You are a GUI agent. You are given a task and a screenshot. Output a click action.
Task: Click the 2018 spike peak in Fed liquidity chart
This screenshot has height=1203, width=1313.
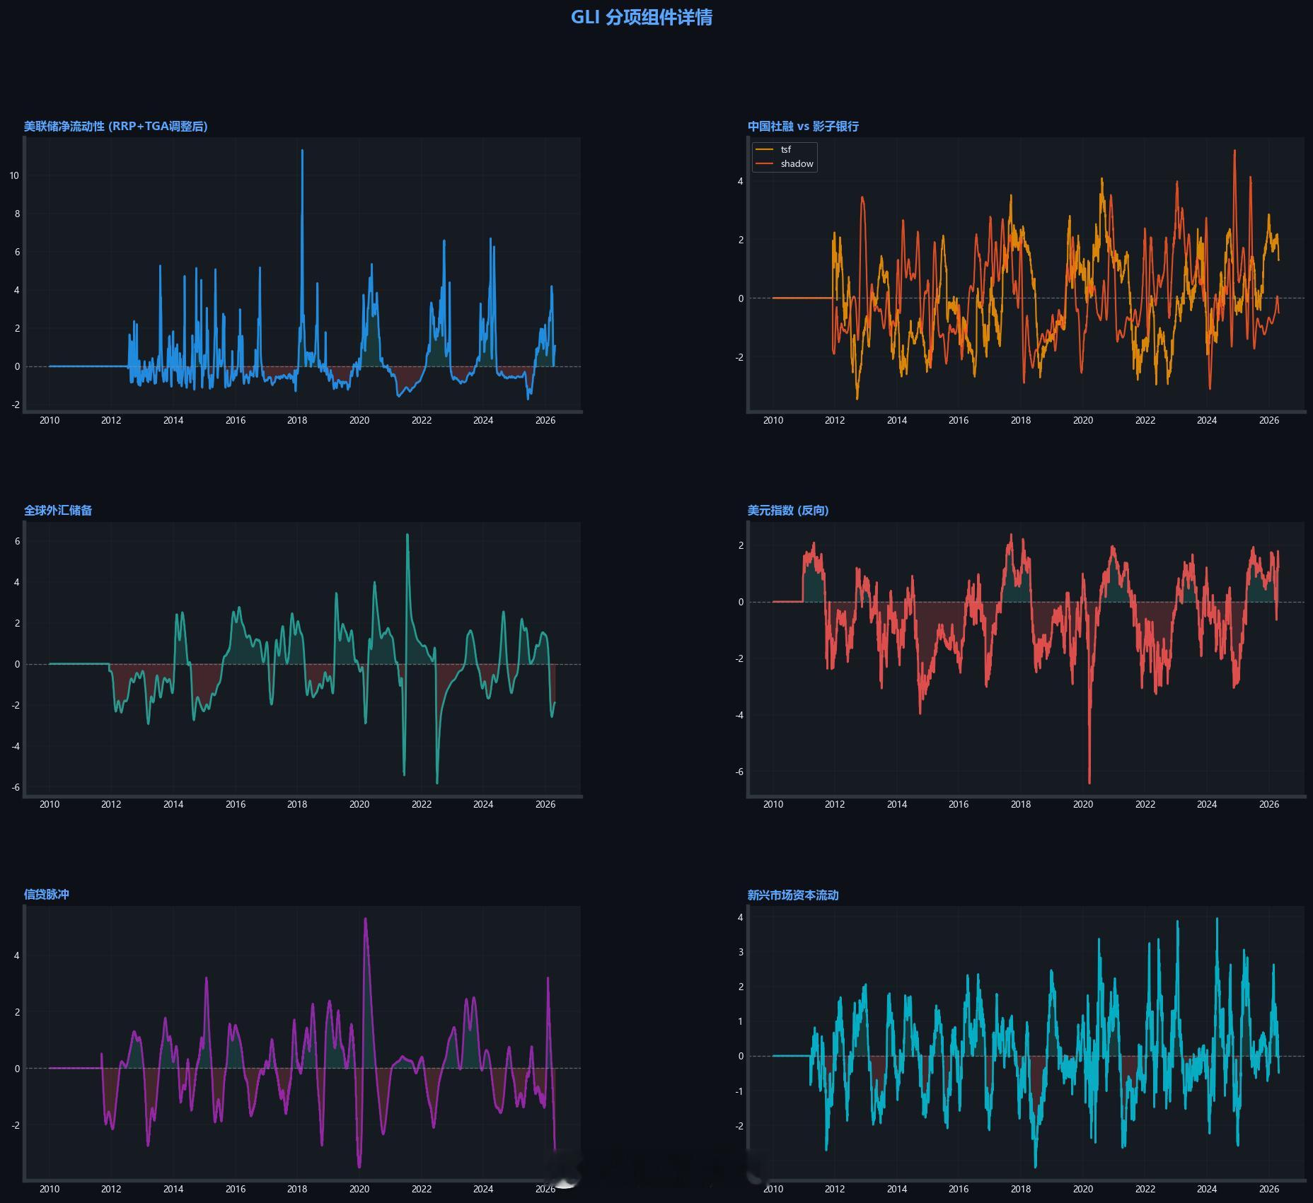[x=302, y=151]
